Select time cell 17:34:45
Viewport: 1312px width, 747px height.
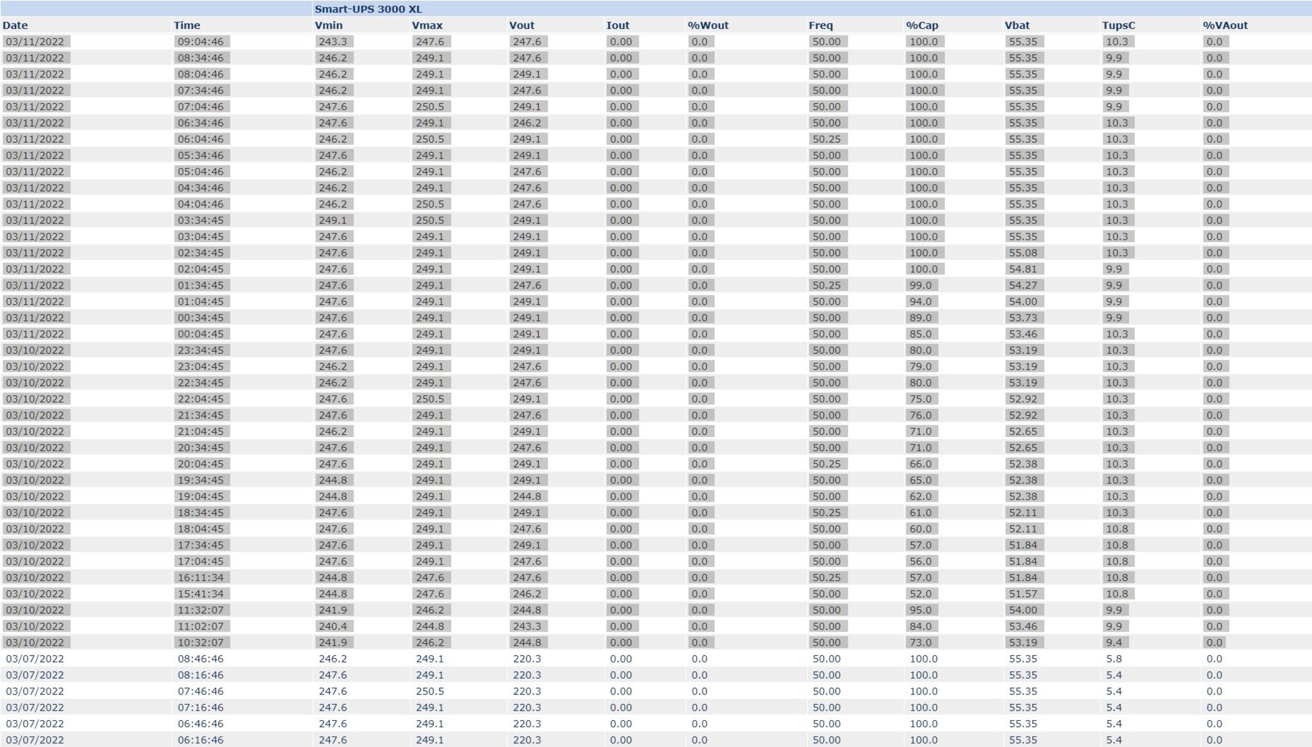coord(201,545)
